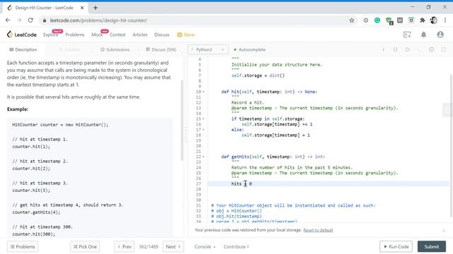Click the LeetCode logo
Screen dimensions: 453x254
pyautogui.click(x=22, y=35)
